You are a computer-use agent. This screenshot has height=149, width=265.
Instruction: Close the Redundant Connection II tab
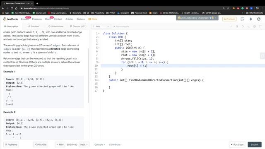pos(32,3)
